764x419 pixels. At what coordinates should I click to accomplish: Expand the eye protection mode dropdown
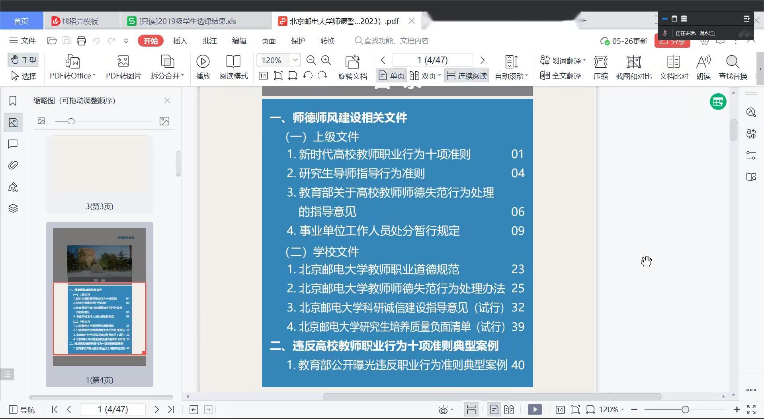[452, 409]
